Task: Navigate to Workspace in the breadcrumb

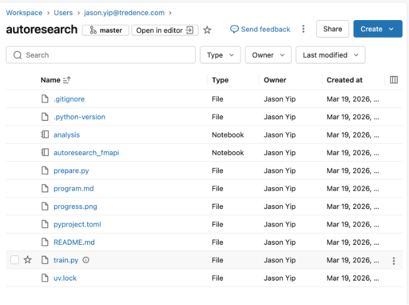Action: (x=24, y=13)
